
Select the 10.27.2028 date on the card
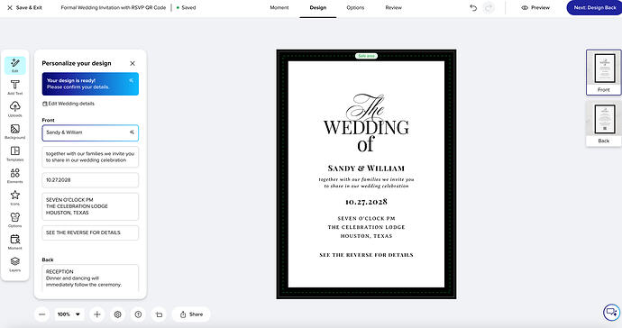[366, 202]
